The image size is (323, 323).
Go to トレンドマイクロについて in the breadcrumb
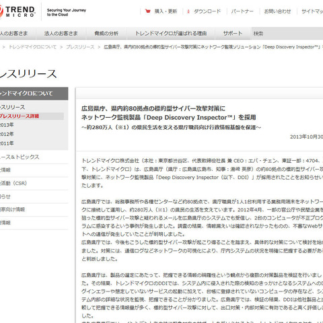pyautogui.click(x=32, y=47)
